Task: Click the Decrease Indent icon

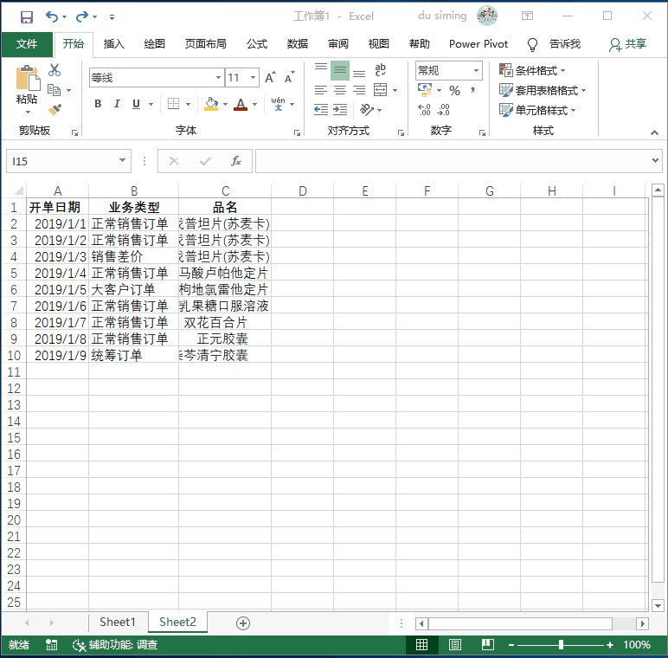Action: click(x=321, y=110)
